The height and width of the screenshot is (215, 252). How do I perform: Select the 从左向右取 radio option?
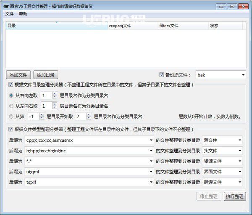click(x=11, y=106)
